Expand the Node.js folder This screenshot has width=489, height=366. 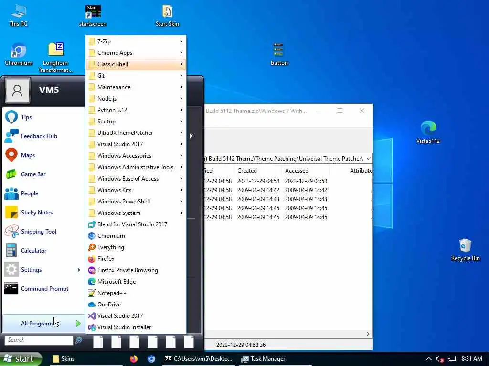[x=136, y=98]
